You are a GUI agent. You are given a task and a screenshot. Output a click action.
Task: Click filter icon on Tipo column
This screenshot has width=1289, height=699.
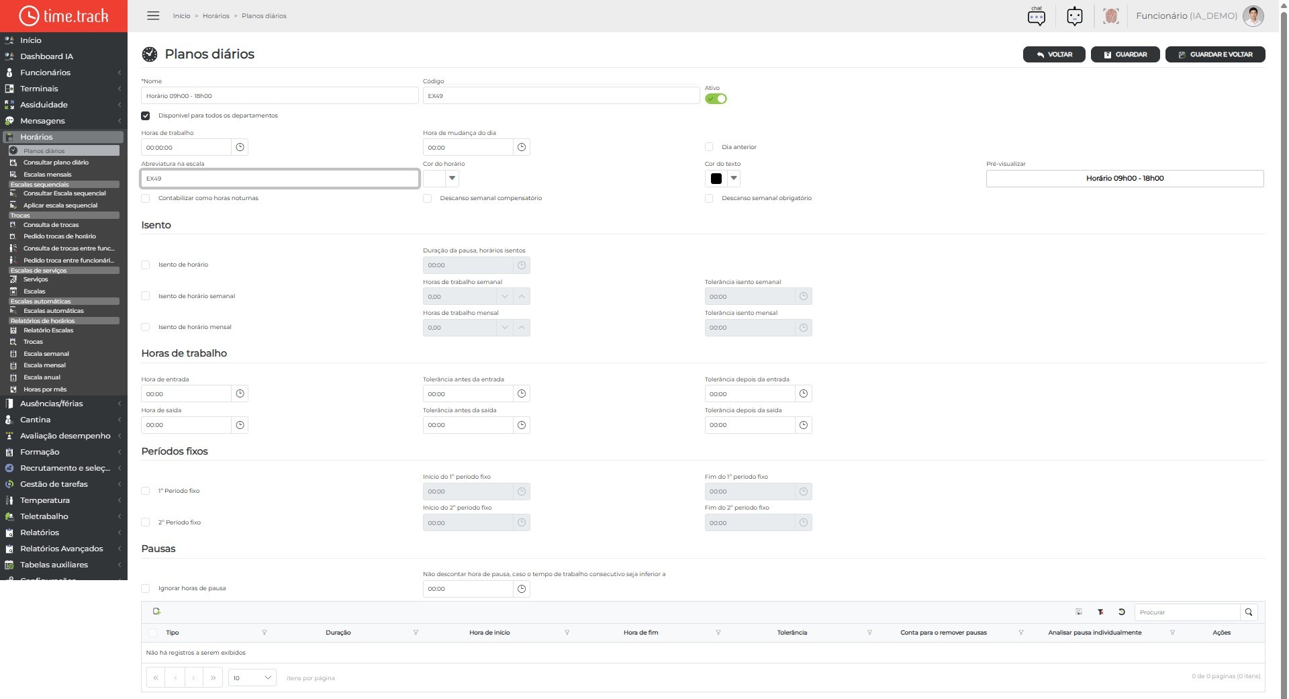point(264,633)
